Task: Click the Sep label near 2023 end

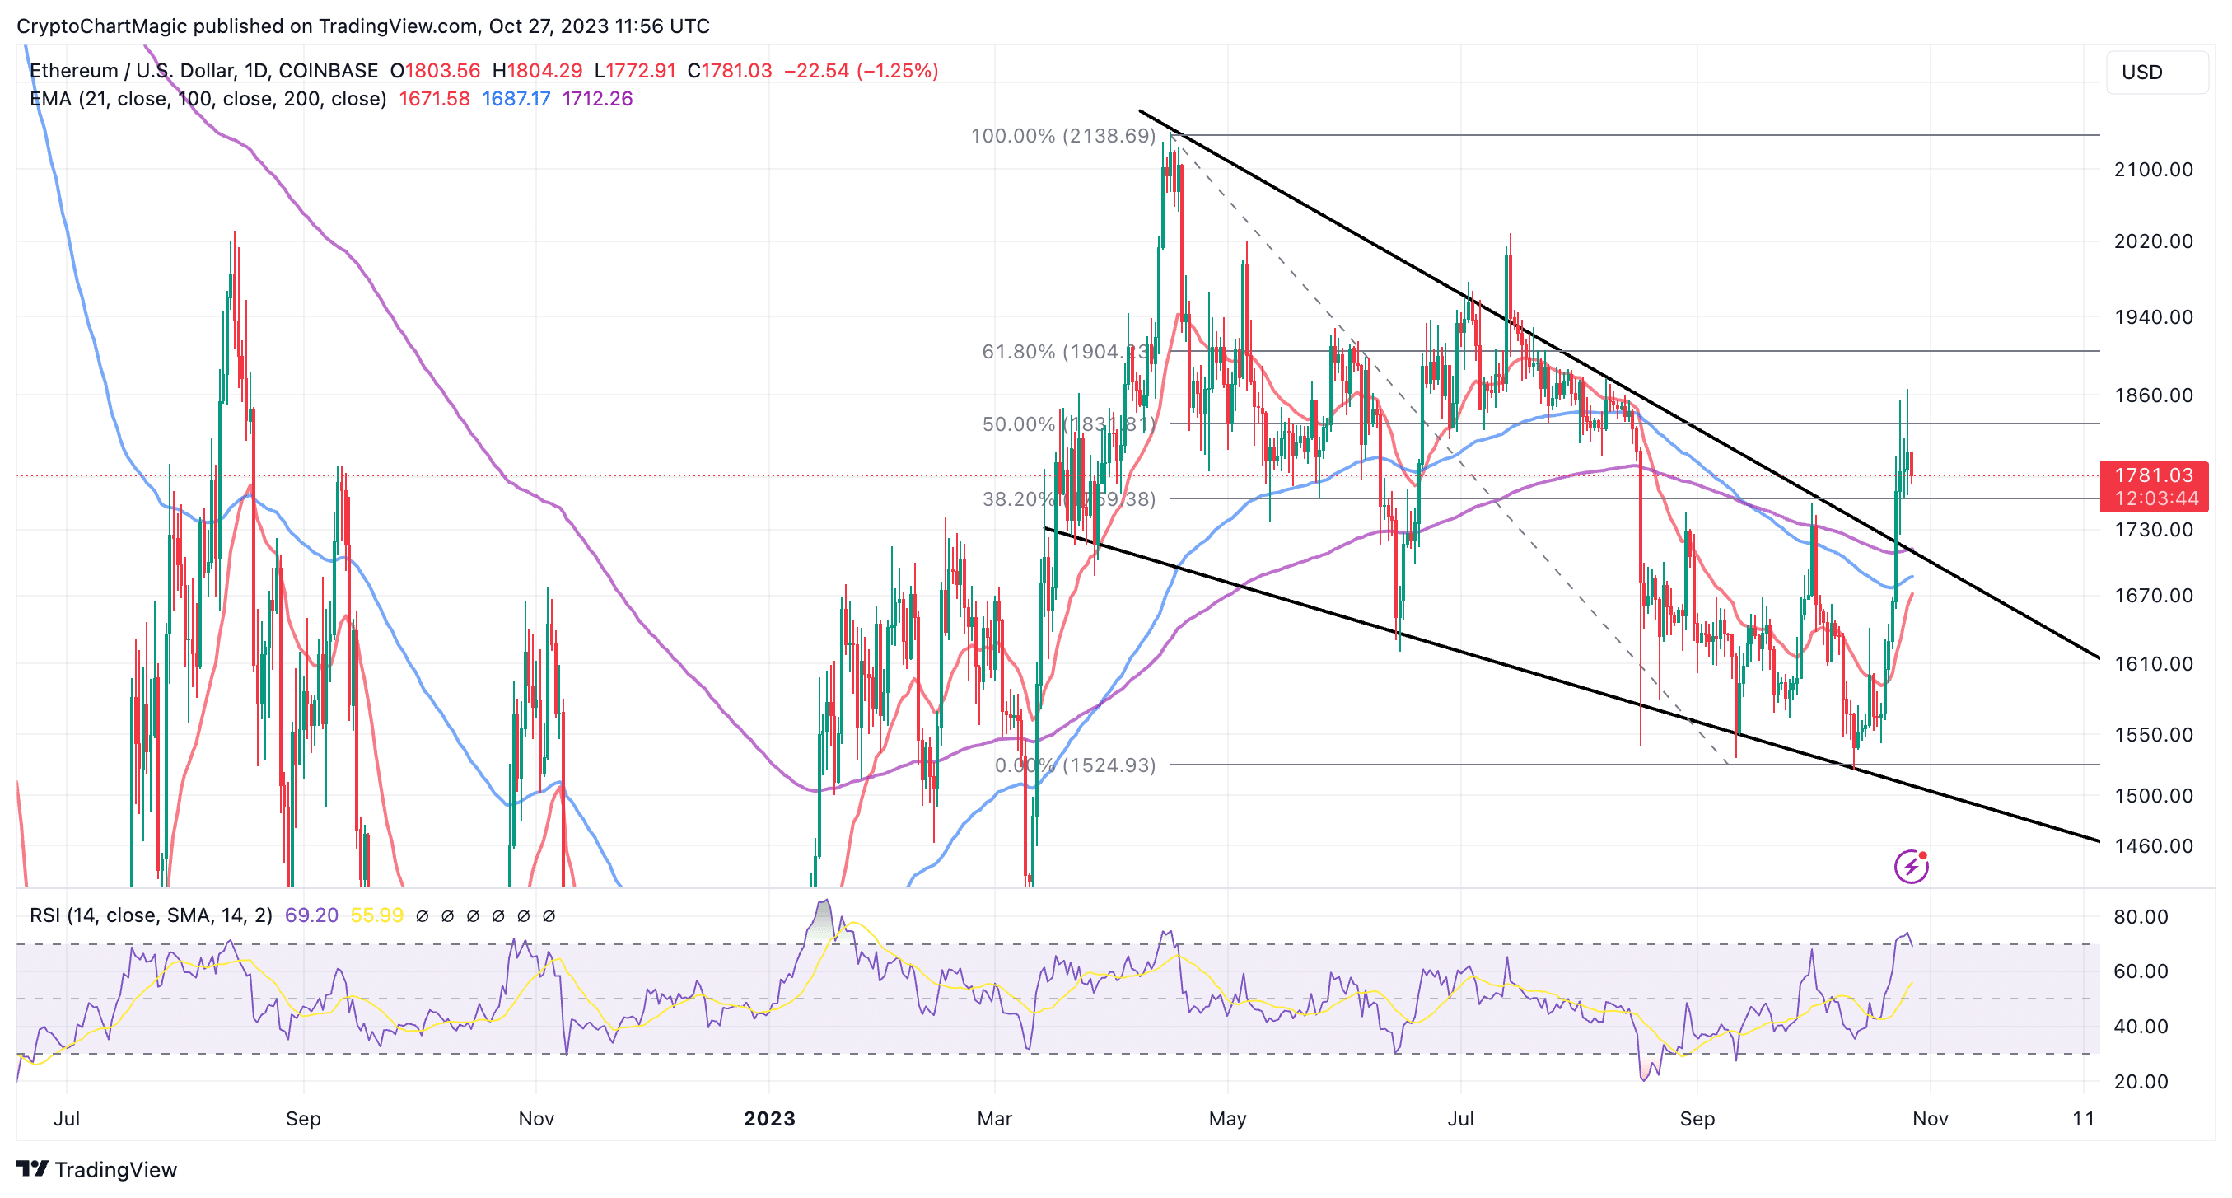Action: [x=1697, y=1118]
